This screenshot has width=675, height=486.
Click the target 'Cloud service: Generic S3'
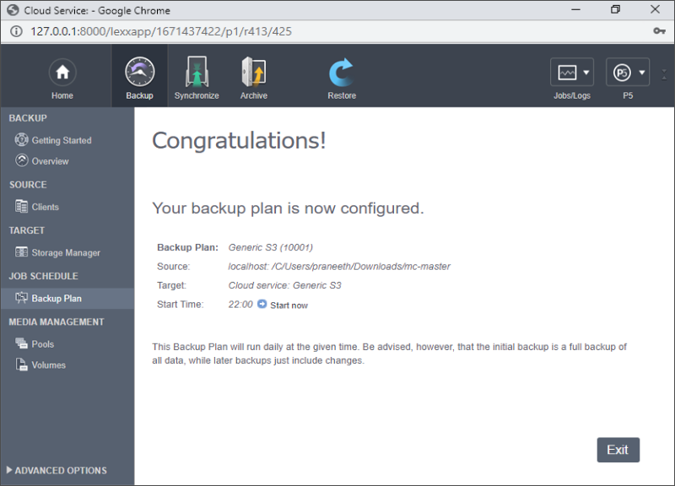point(284,285)
